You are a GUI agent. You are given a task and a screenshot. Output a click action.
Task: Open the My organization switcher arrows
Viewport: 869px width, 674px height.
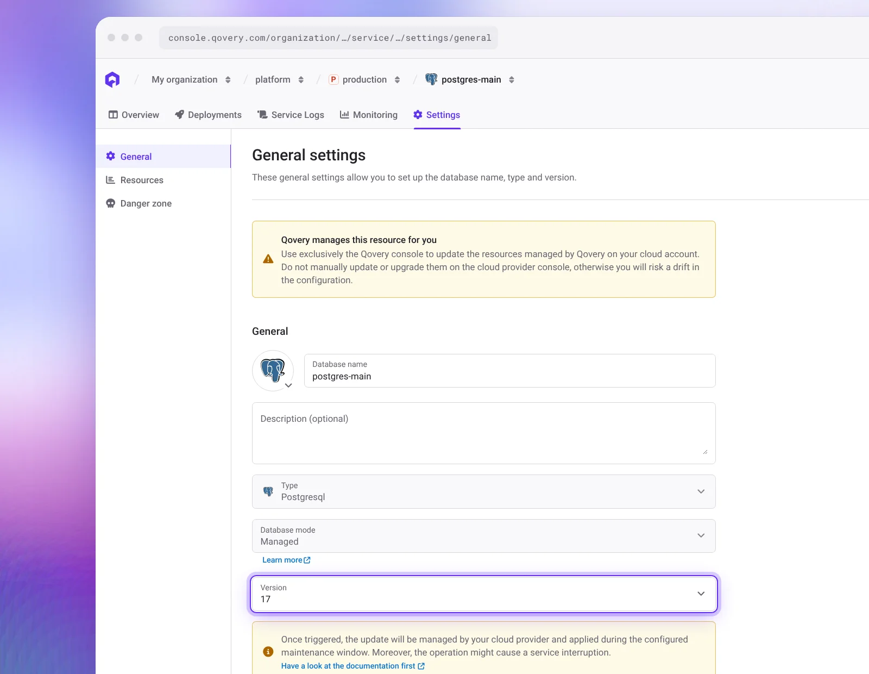coord(228,80)
